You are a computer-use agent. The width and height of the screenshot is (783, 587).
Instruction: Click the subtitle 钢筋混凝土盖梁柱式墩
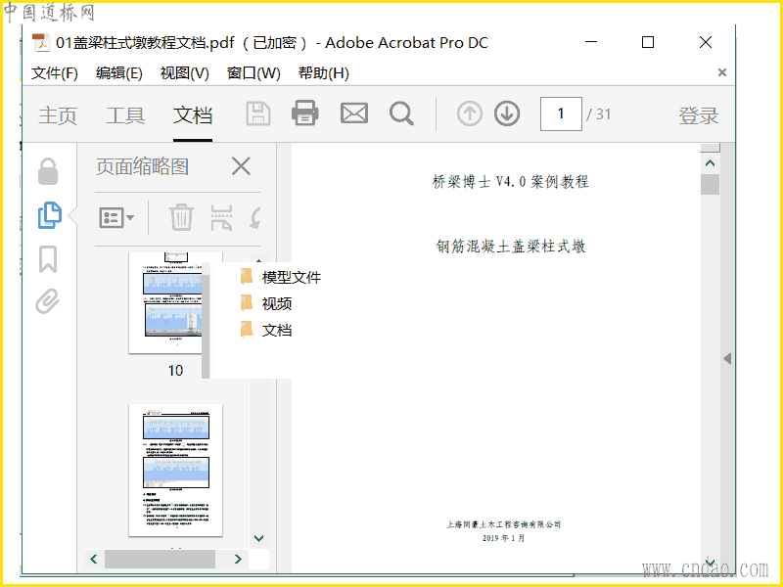coord(510,247)
